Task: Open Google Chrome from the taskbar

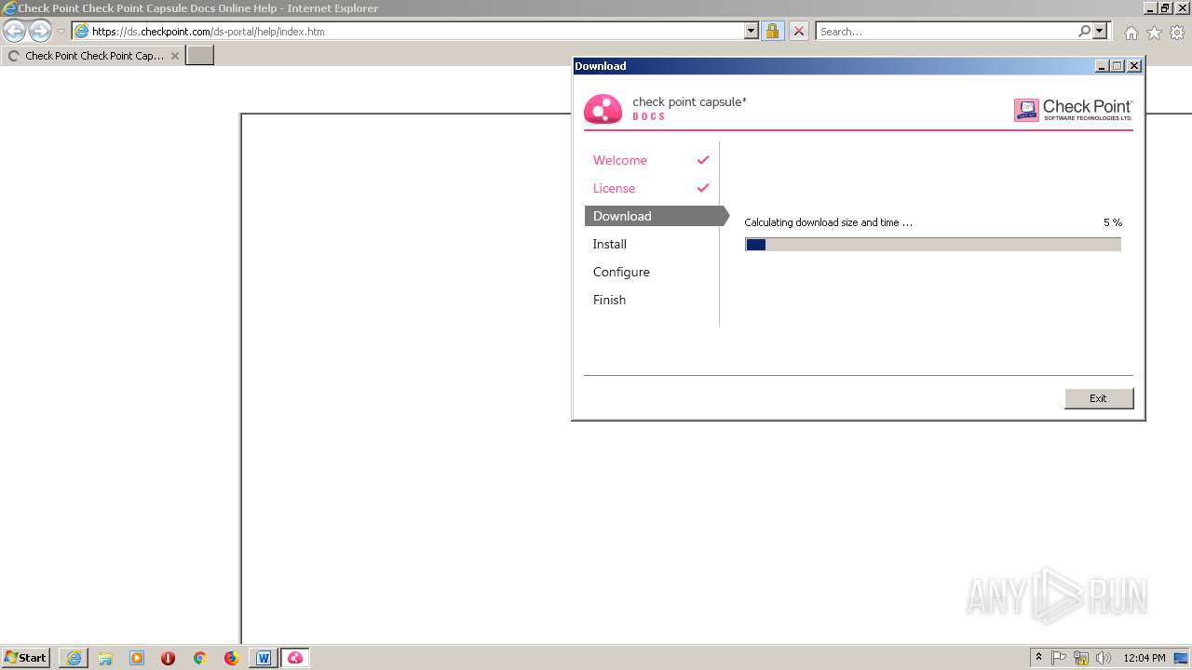Action: pyautogui.click(x=199, y=658)
